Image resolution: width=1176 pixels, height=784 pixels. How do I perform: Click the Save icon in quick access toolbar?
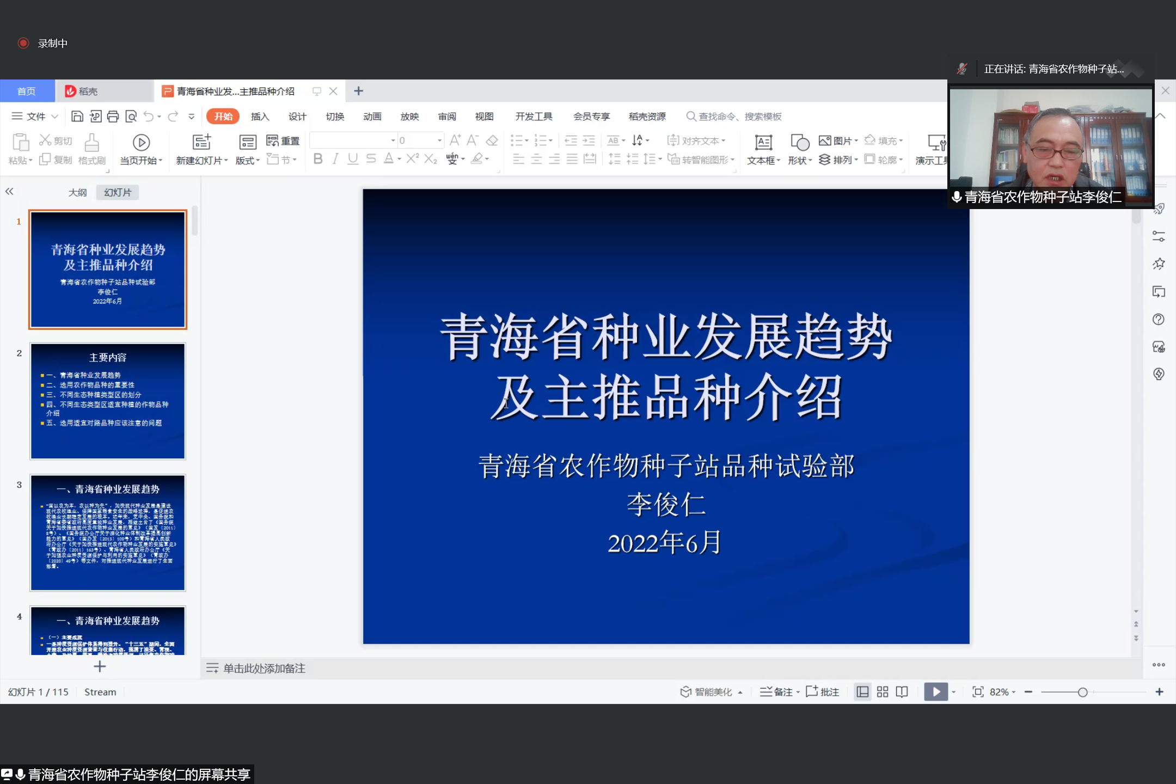pyautogui.click(x=77, y=117)
